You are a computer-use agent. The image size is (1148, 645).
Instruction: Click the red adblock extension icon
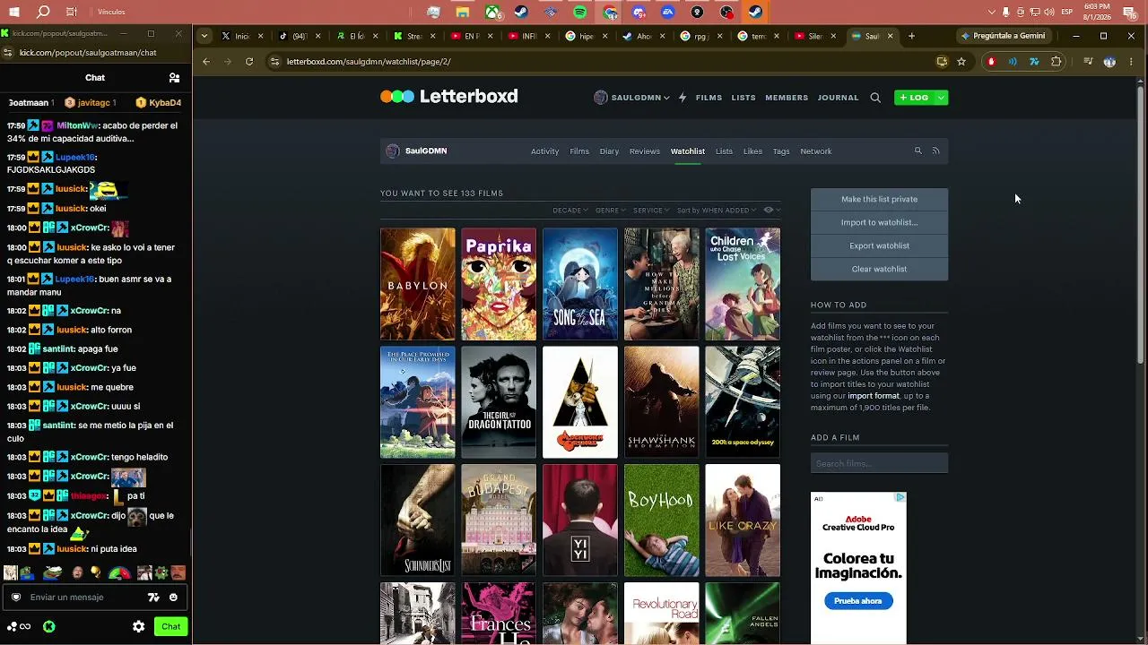point(991,62)
